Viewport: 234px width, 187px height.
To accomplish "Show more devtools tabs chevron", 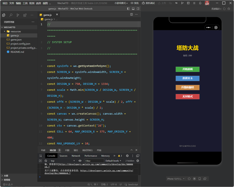I will 114,156.
